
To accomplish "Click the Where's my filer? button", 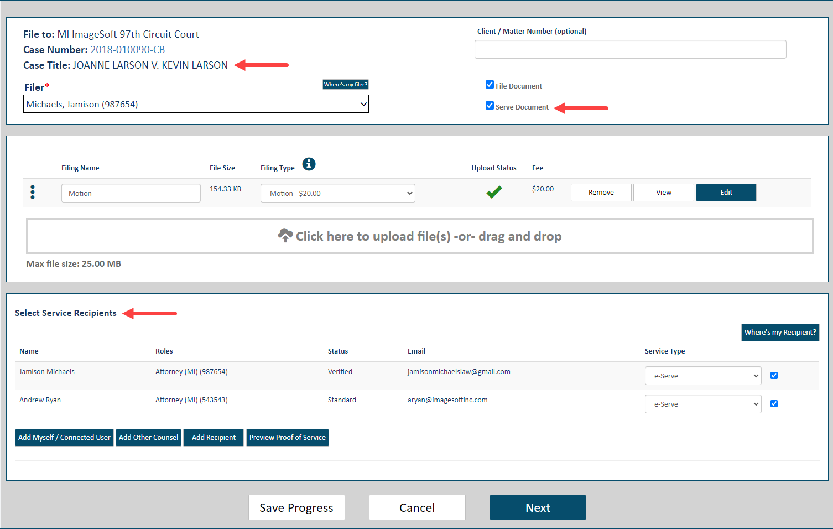I will (x=346, y=85).
